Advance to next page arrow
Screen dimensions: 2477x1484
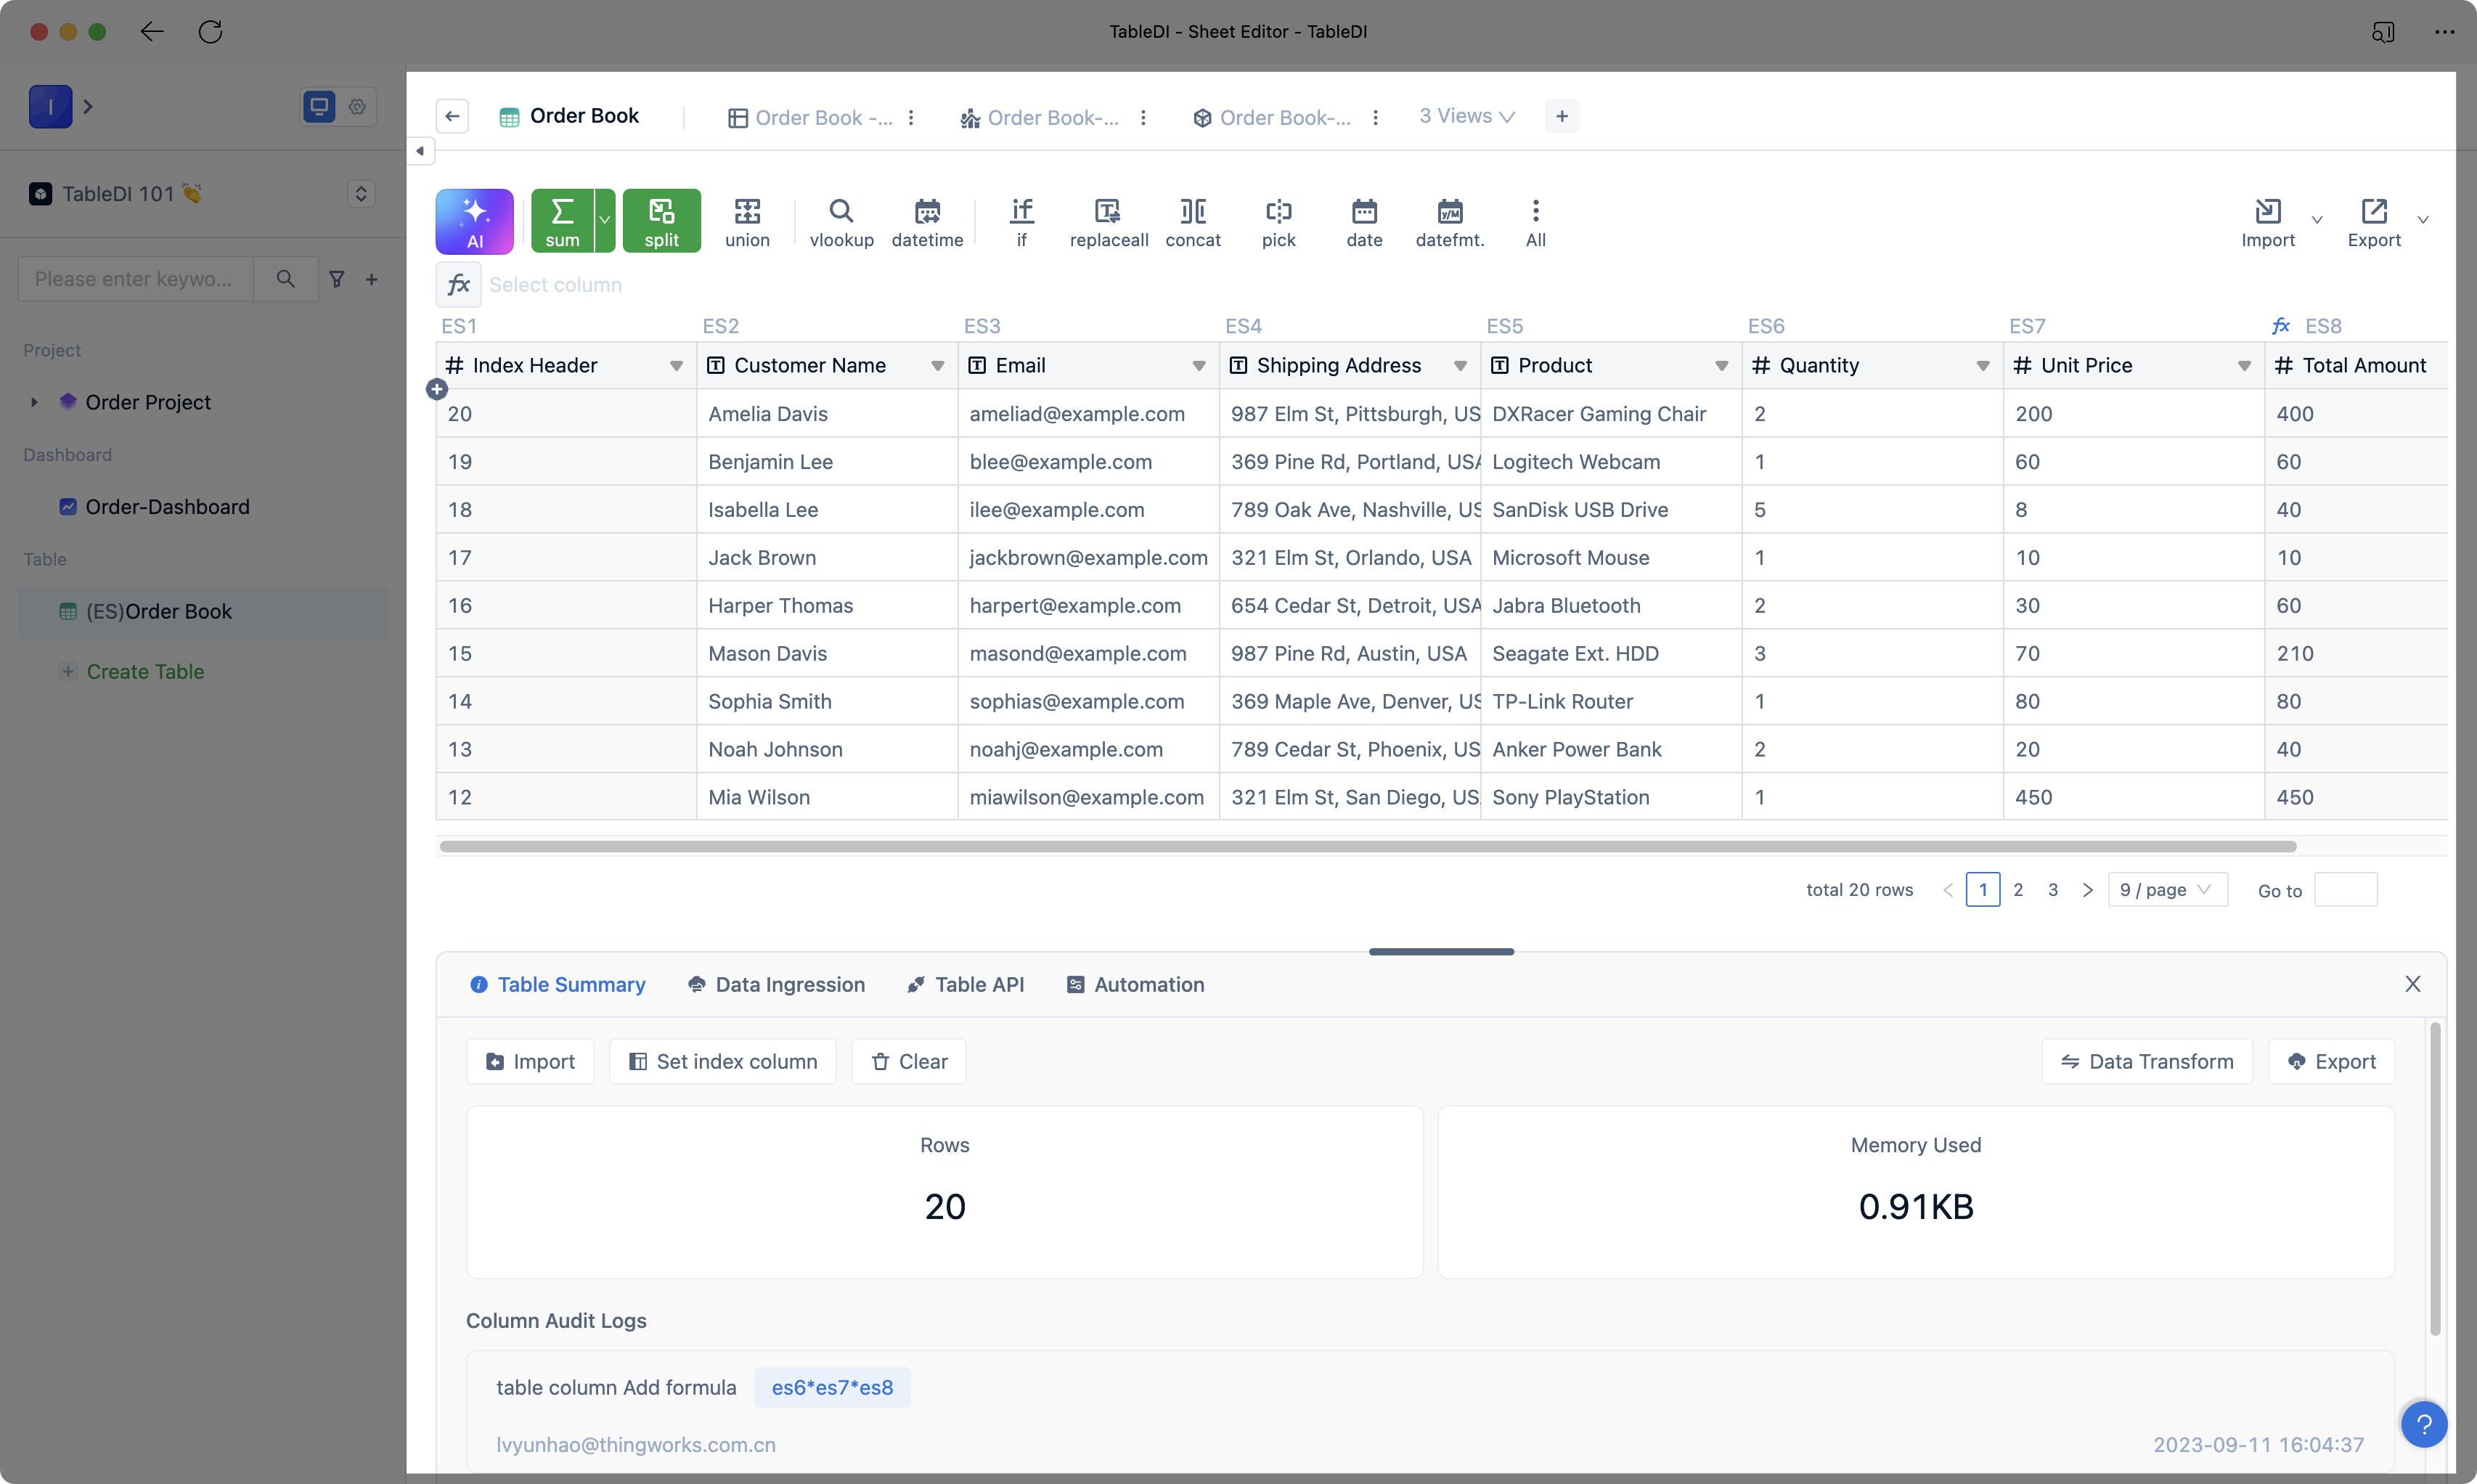[2087, 889]
